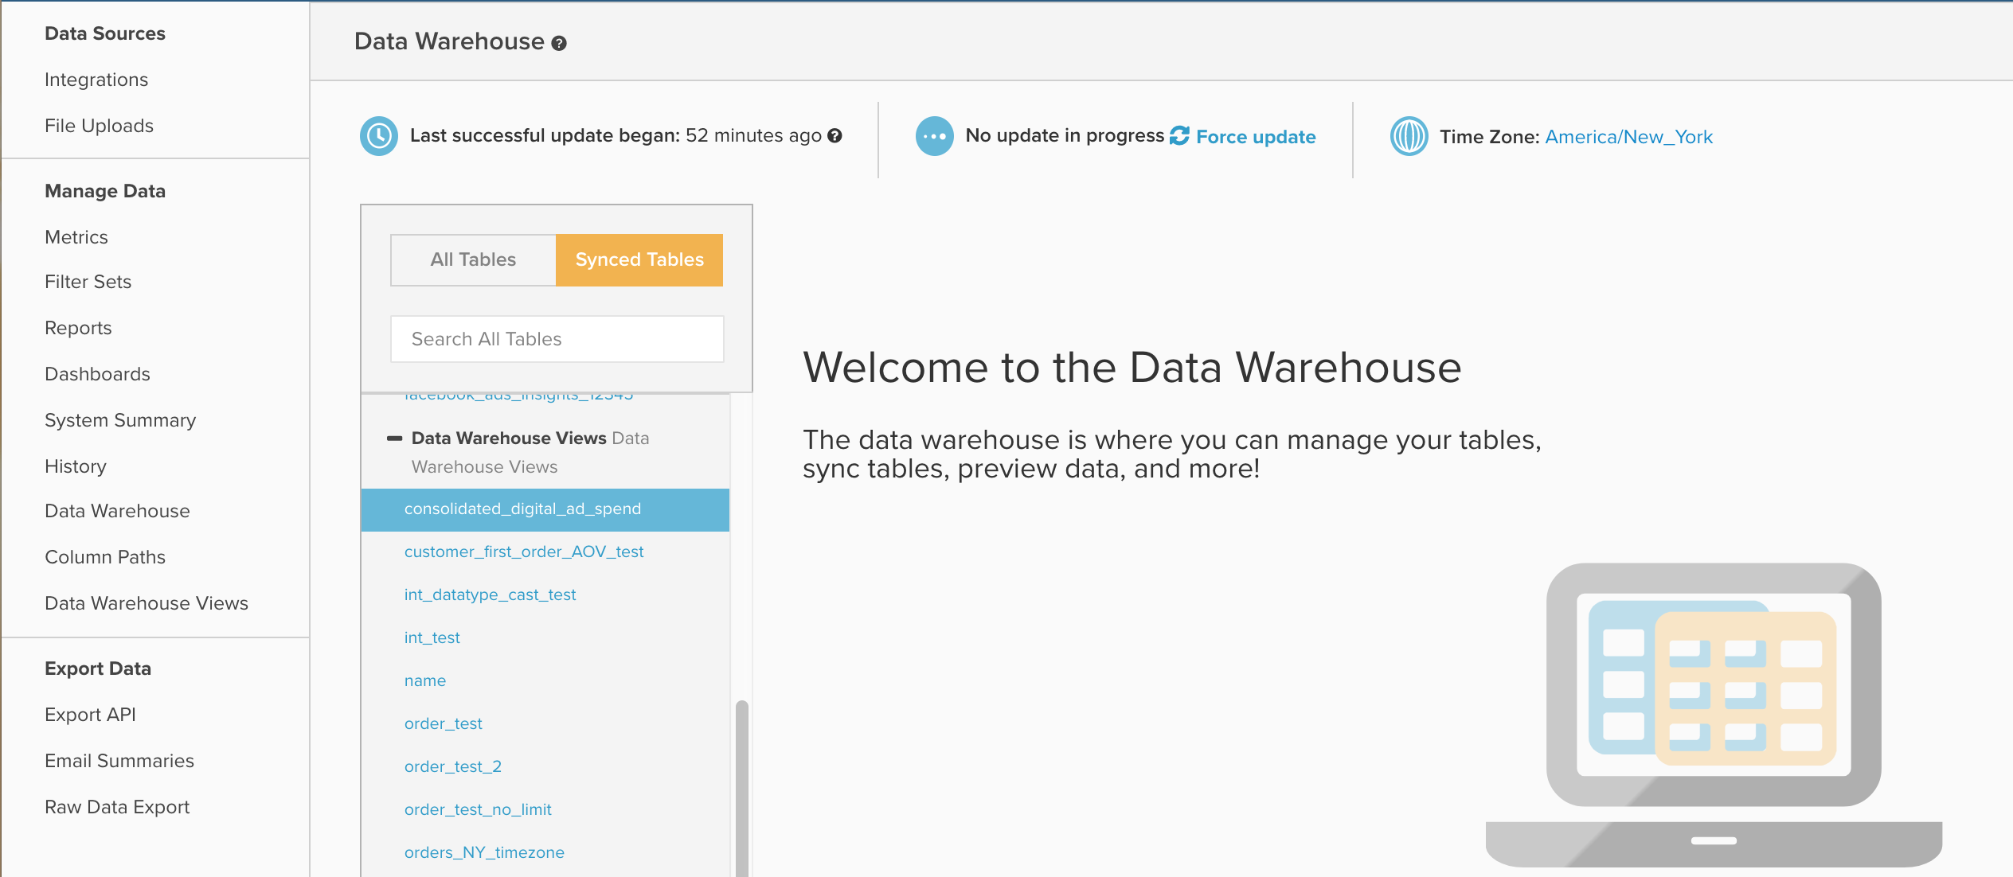Open customer_first_order_AOV_test table
The height and width of the screenshot is (877, 2013).
pos(524,552)
